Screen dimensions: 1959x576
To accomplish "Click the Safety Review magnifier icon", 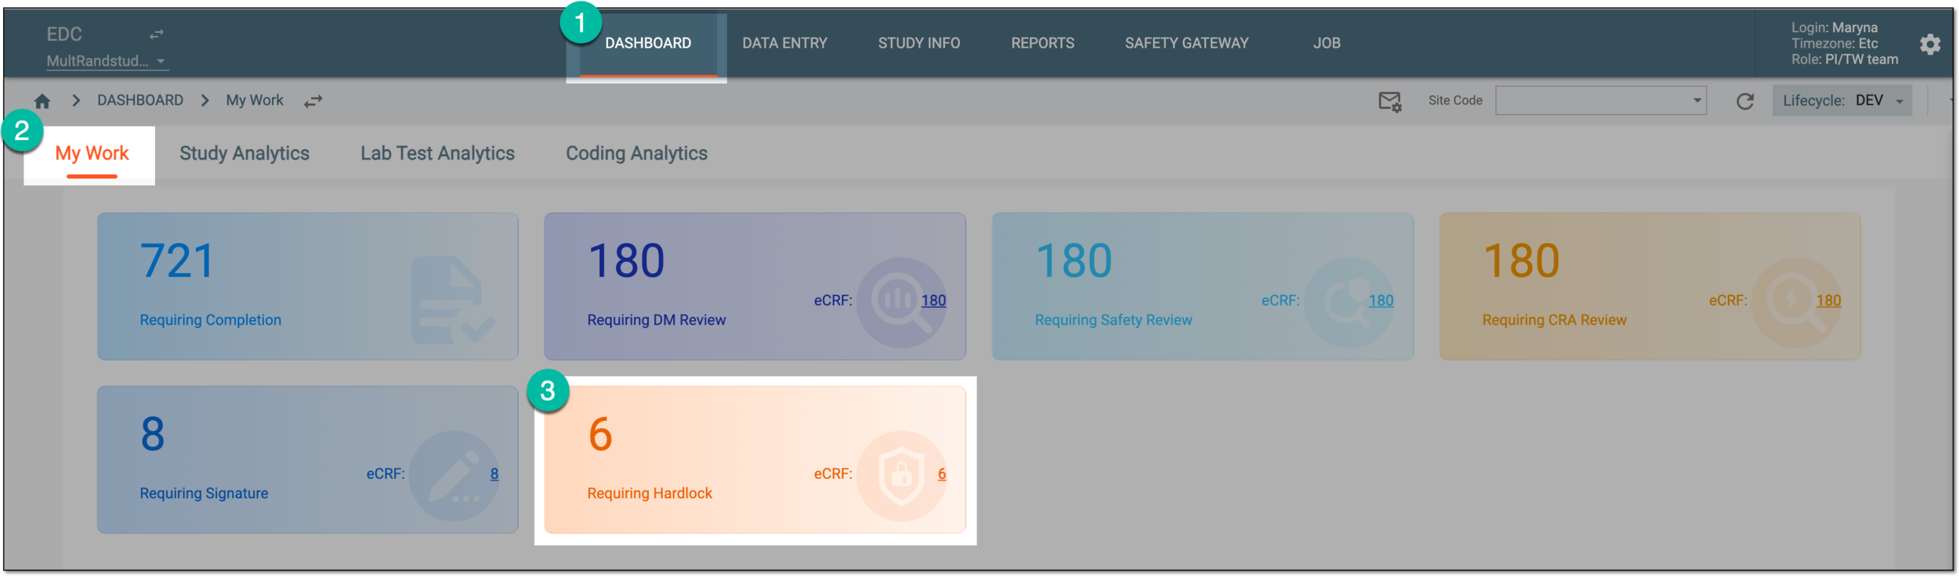I will (x=1349, y=302).
